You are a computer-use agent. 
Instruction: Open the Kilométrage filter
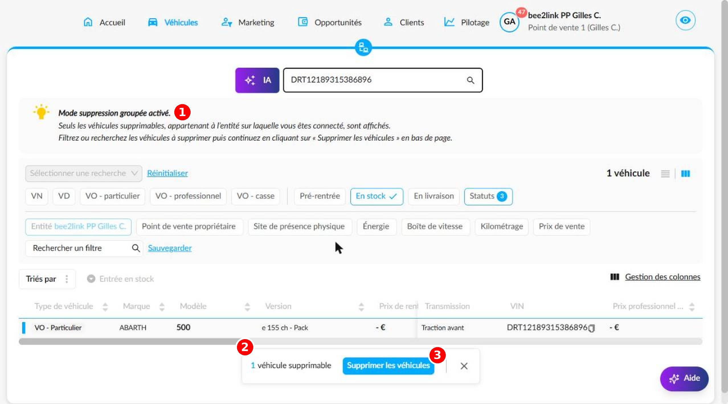502,226
